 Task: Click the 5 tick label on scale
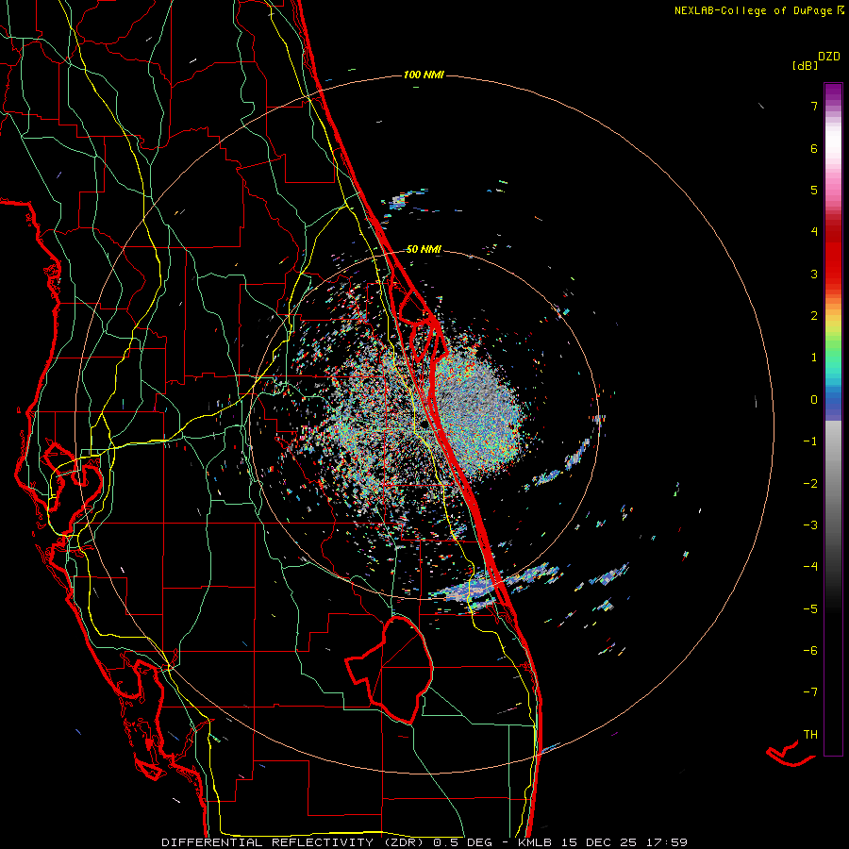tap(814, 190)
